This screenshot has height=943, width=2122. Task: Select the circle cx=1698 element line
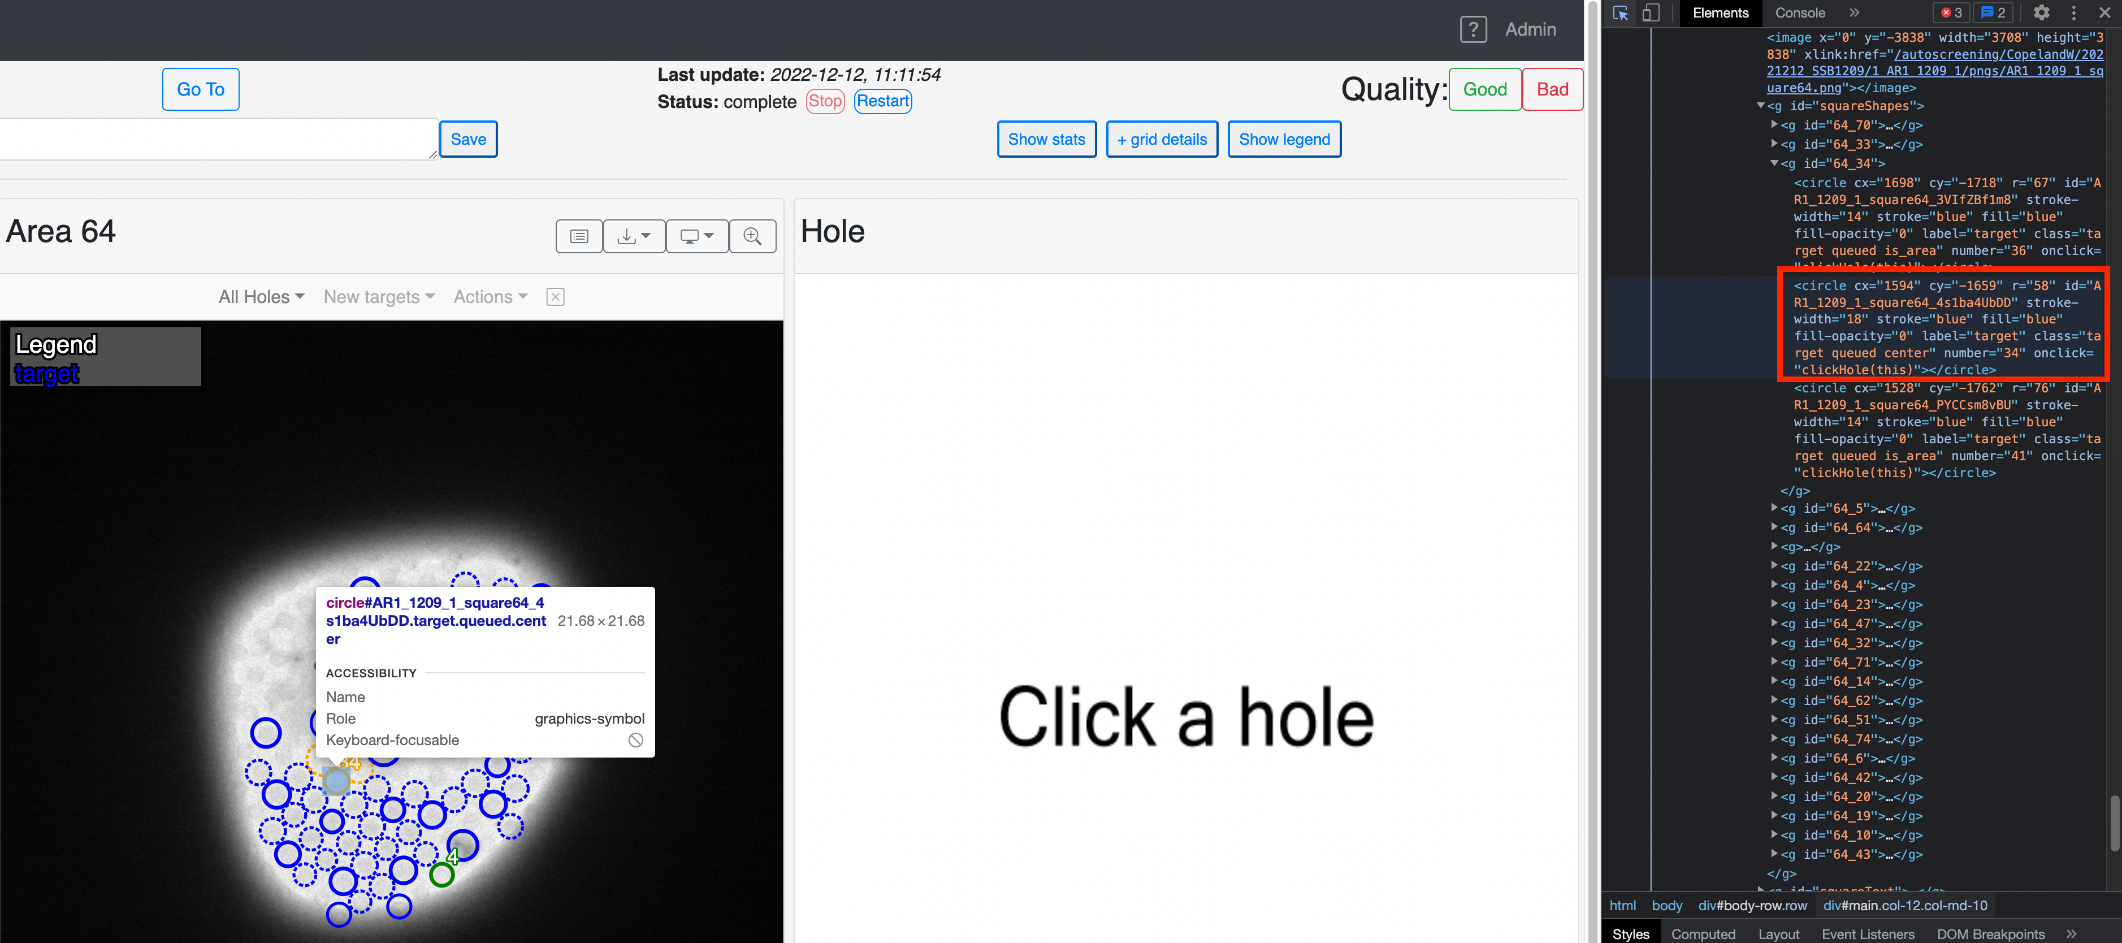pos(1947,225)
